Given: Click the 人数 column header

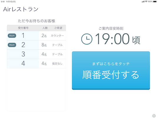Looking at the screenshot, I should [x=45, y=28].
